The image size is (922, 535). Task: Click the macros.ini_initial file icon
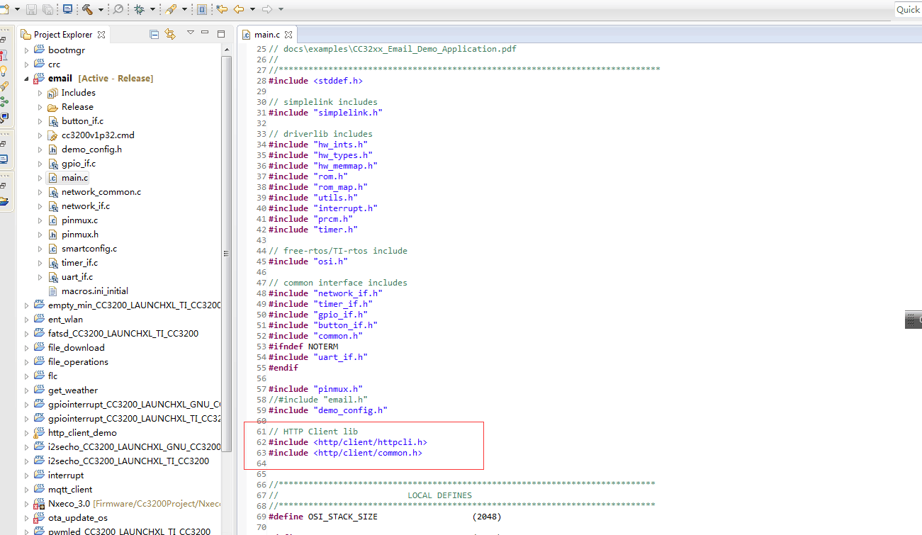(x=52, y=291)
